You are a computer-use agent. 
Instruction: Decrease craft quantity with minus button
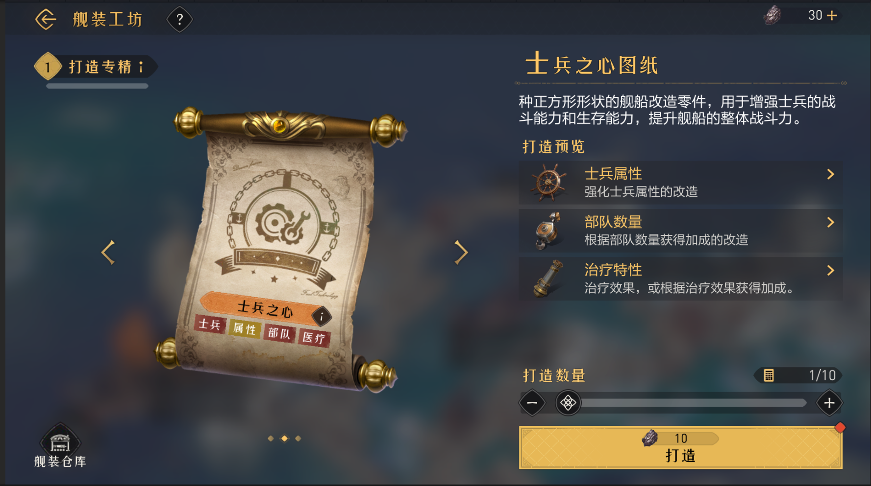[532, 403]
